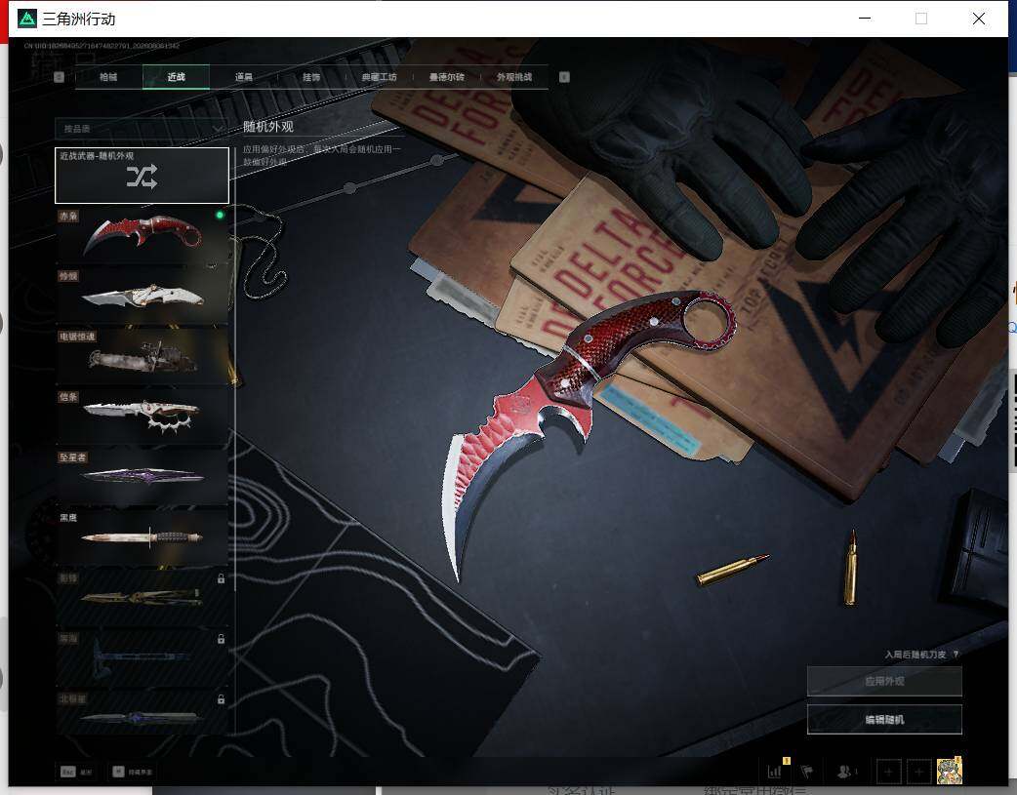Open the bar-chart stats icon
This screenshot has height=795, width=1017.
775,771
